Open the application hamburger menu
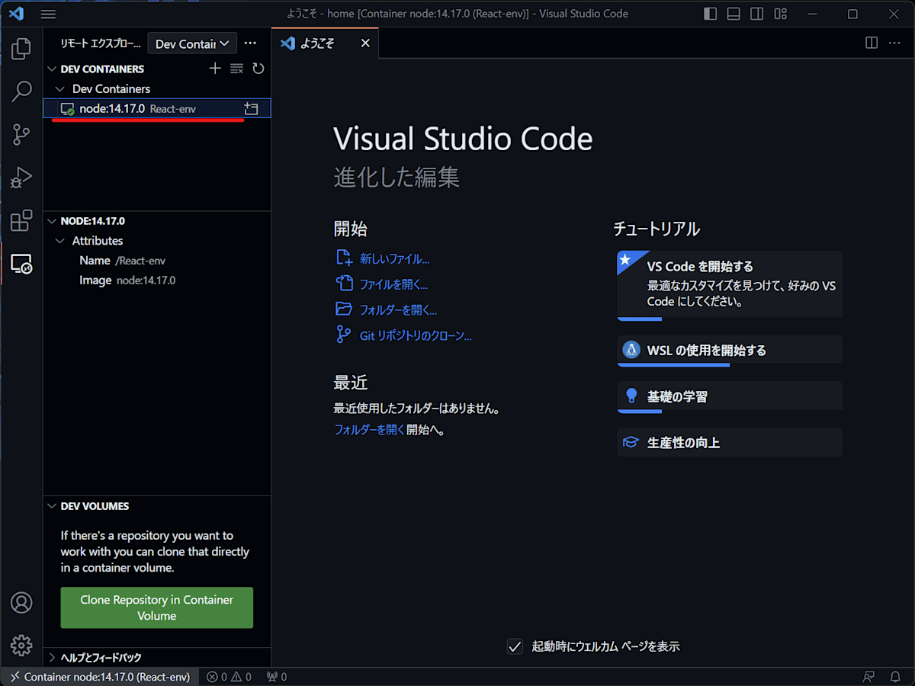 [48, 14]
